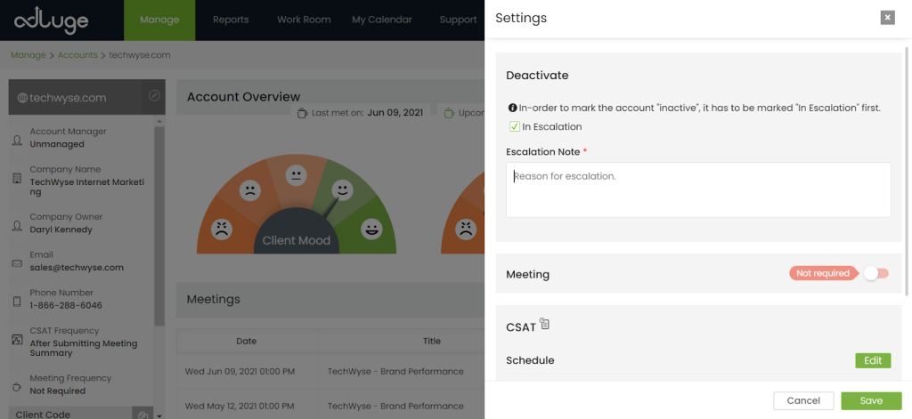Click the edit icon beside techwyse.com header

(x=154, y=96)
